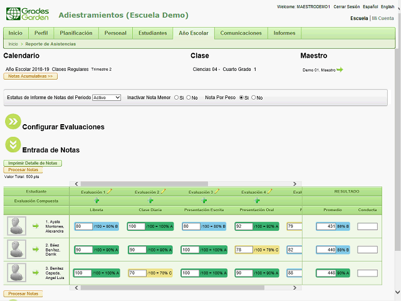Open the Comunicaciones tab
Screen dimensions: 401x301
[x=241, y=33]
